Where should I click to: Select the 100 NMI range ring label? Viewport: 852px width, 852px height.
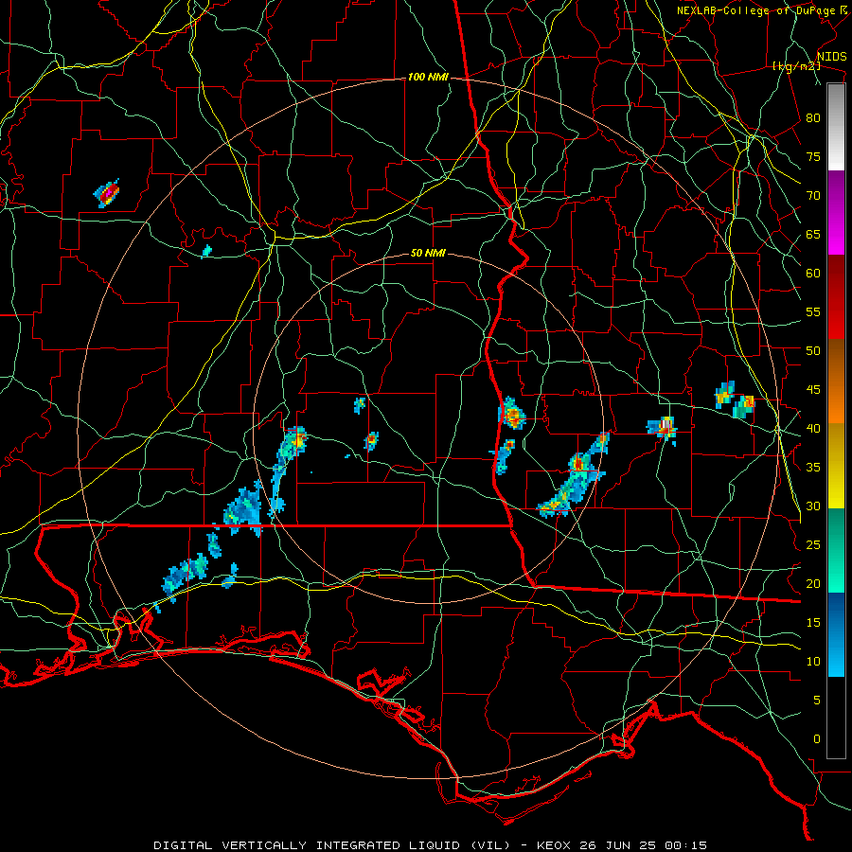[428, 78]
